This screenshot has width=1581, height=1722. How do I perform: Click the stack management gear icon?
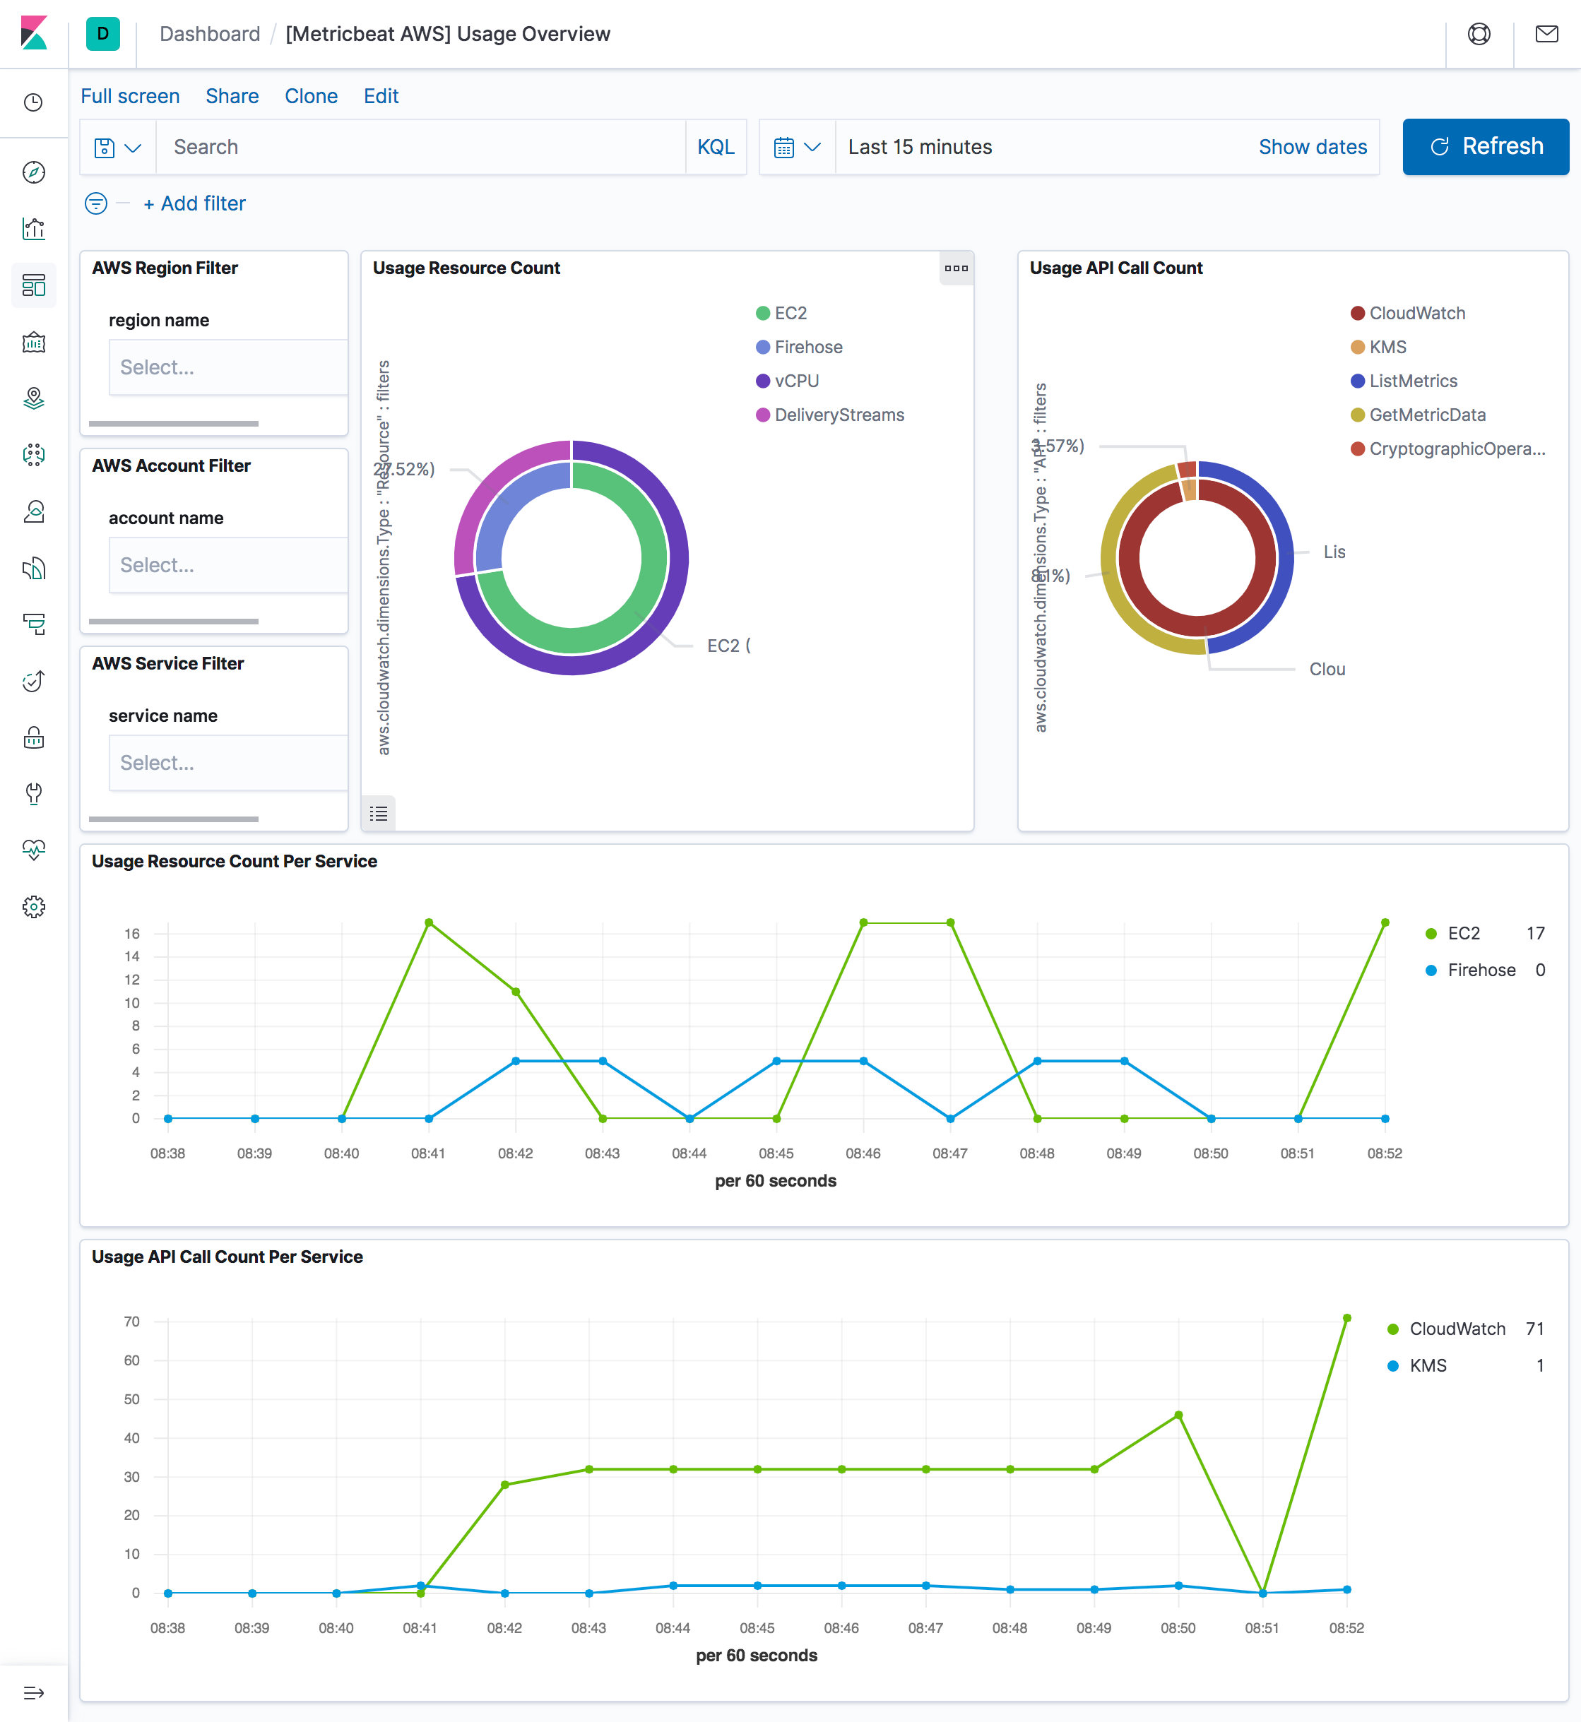(x=36, y=908)
